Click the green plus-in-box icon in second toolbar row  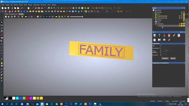pos(86,11)
